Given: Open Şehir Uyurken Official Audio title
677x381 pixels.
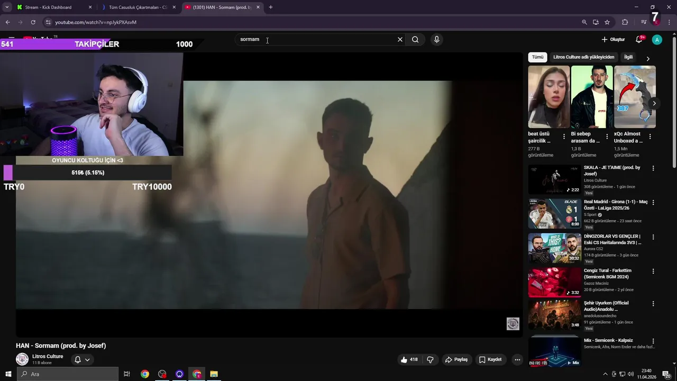Looking at the screenshot, I should (606, 306).
